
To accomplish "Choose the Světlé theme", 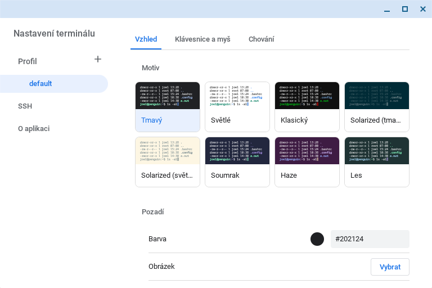I will (x=237, y=107).
